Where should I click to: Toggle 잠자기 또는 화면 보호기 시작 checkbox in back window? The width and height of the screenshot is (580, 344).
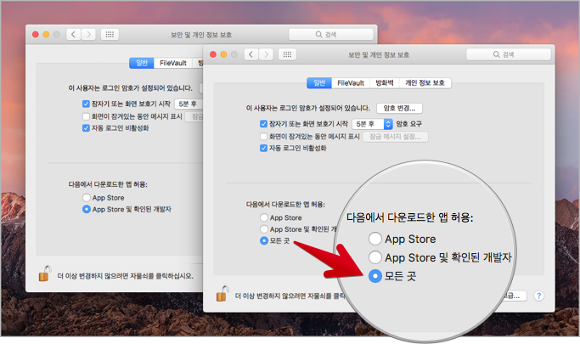coord(86,104)
